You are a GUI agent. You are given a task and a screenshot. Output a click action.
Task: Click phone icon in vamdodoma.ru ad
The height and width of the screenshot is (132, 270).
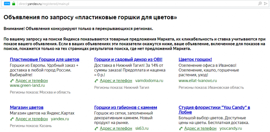point(96,81)
